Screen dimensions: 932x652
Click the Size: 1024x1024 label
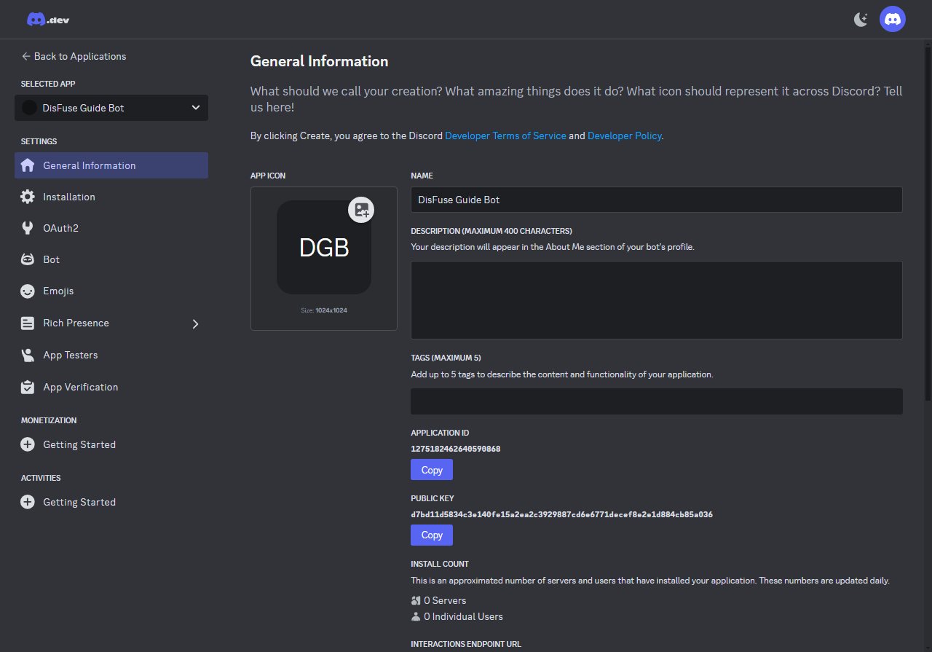coord(324,310)
